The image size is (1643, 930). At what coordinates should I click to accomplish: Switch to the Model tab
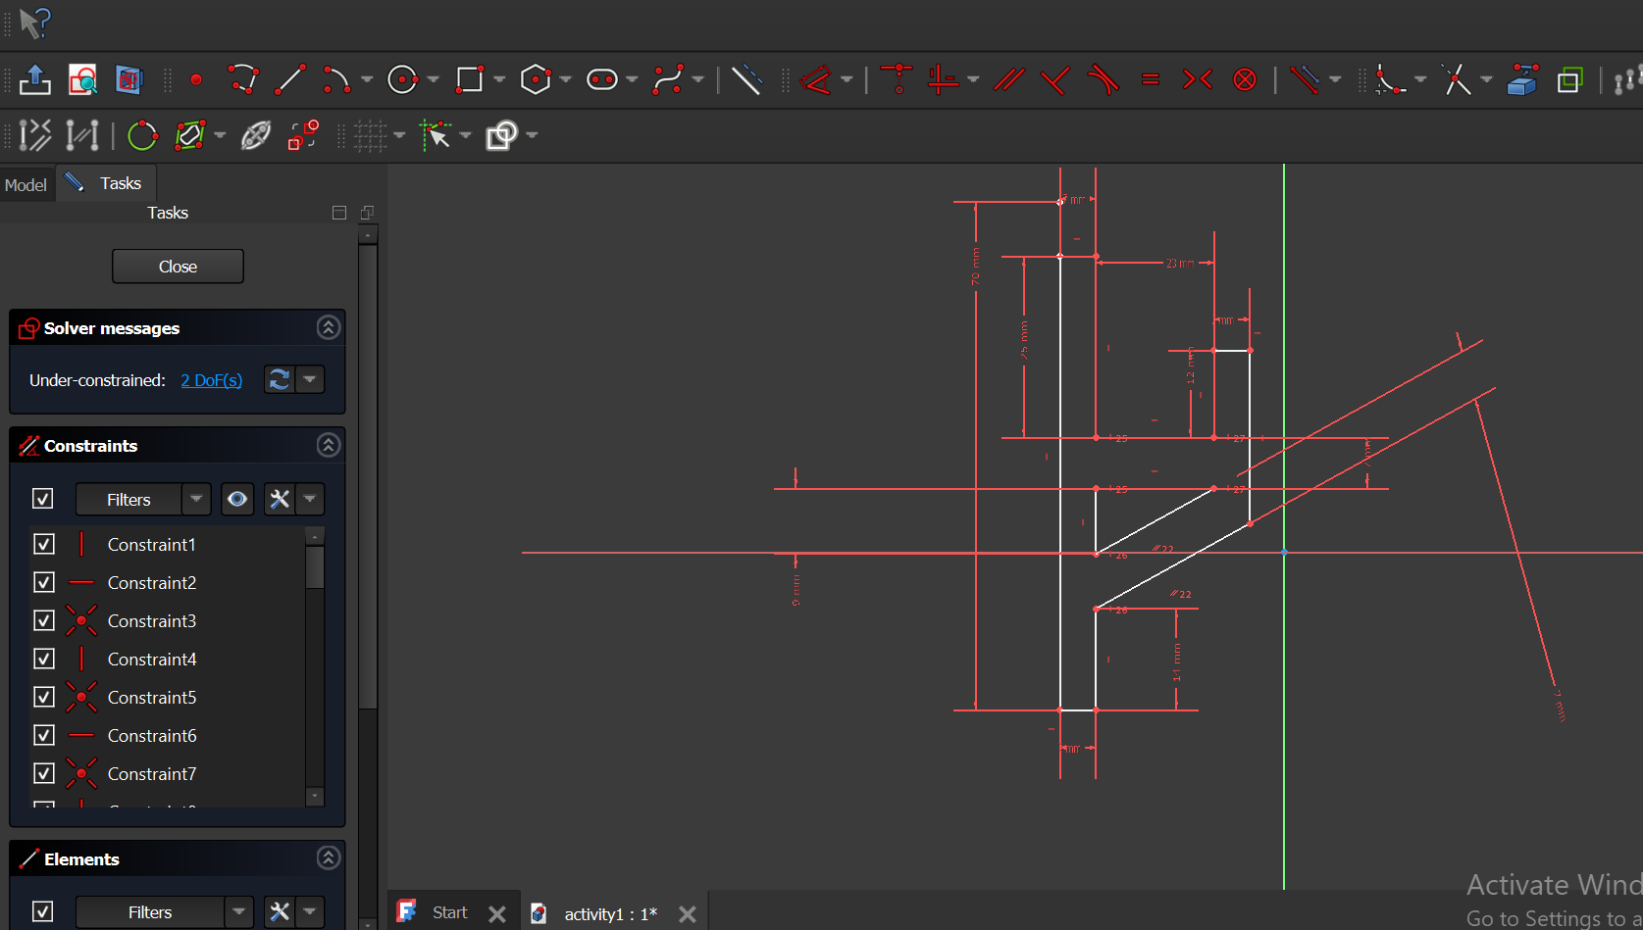(x=26, y=184)
